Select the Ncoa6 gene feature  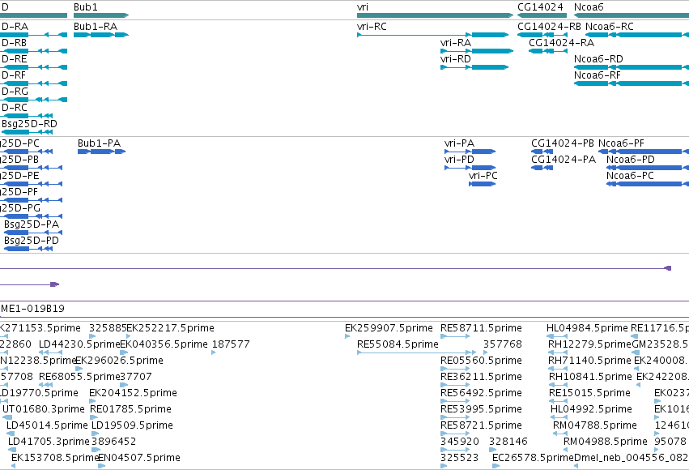632,15
